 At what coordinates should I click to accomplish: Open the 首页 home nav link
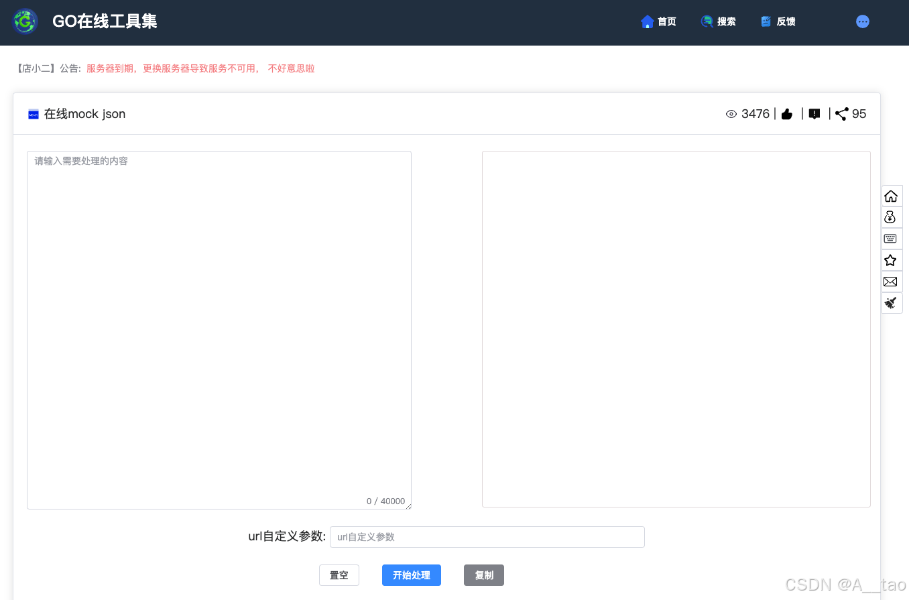658,21
